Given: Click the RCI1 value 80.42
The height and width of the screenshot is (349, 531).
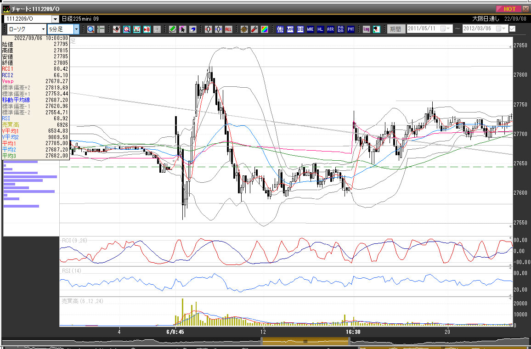Looking at the screenshot, I should click(x=61, y=69).
